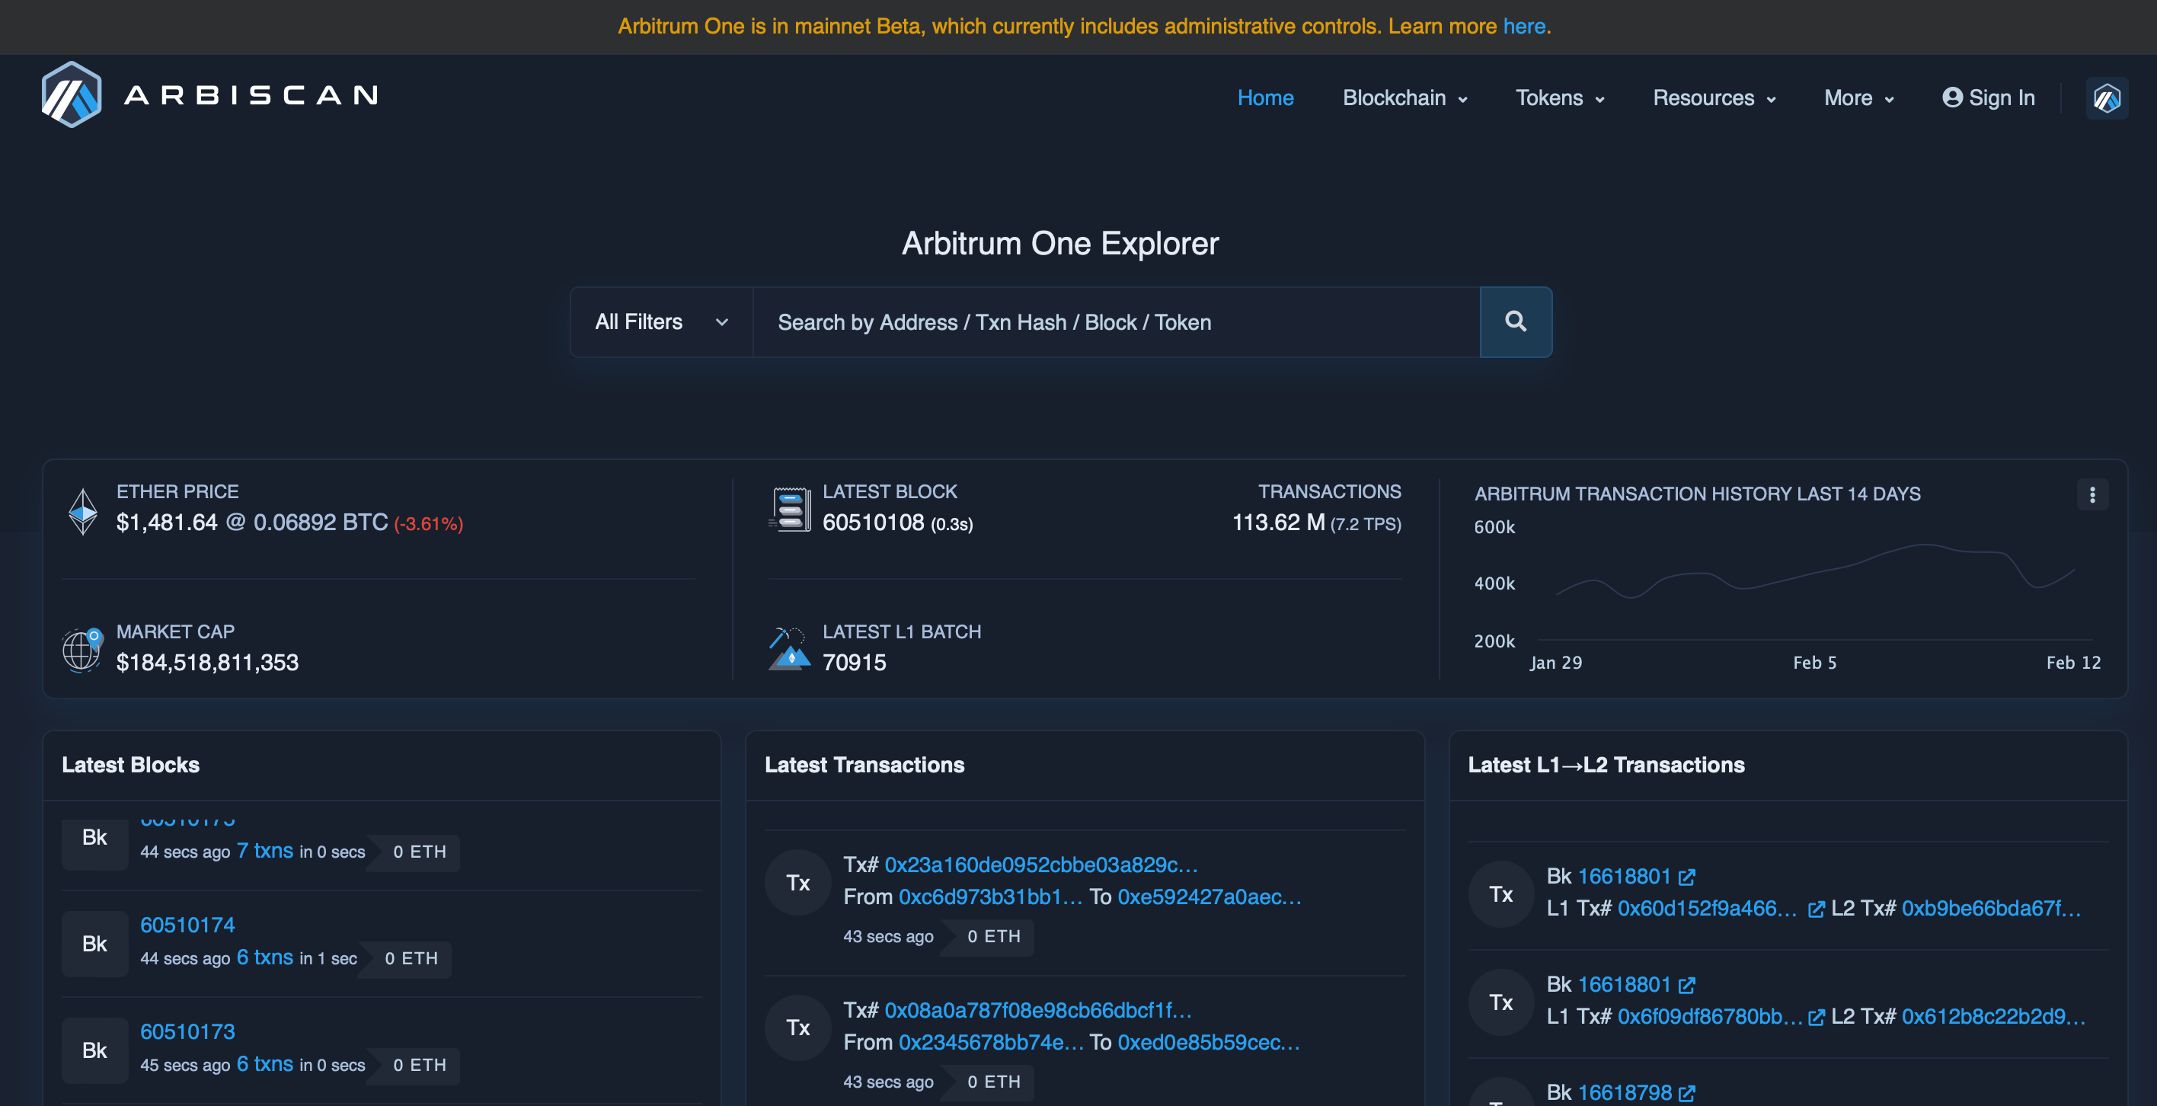This screenshot has height=1106, width=2157.
Task: Click external link icon beside Bk 16618801
Action: pyautogui.click(x=1686, y=877)
